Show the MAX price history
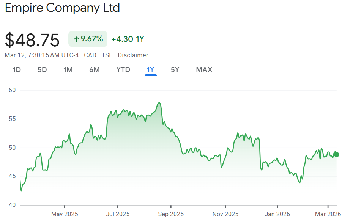Screen dimensions: 353x223 tap(204, 70)
